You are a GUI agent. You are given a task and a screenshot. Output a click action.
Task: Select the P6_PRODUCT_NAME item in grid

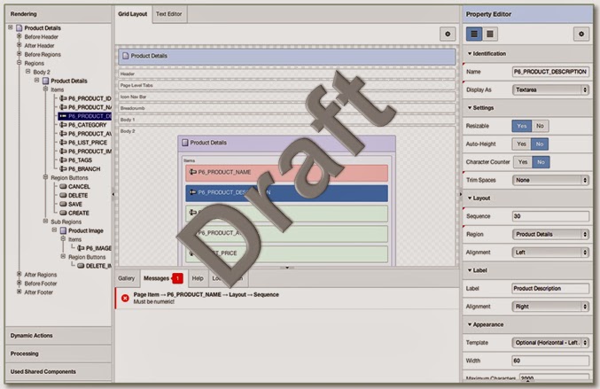[286, 173]
